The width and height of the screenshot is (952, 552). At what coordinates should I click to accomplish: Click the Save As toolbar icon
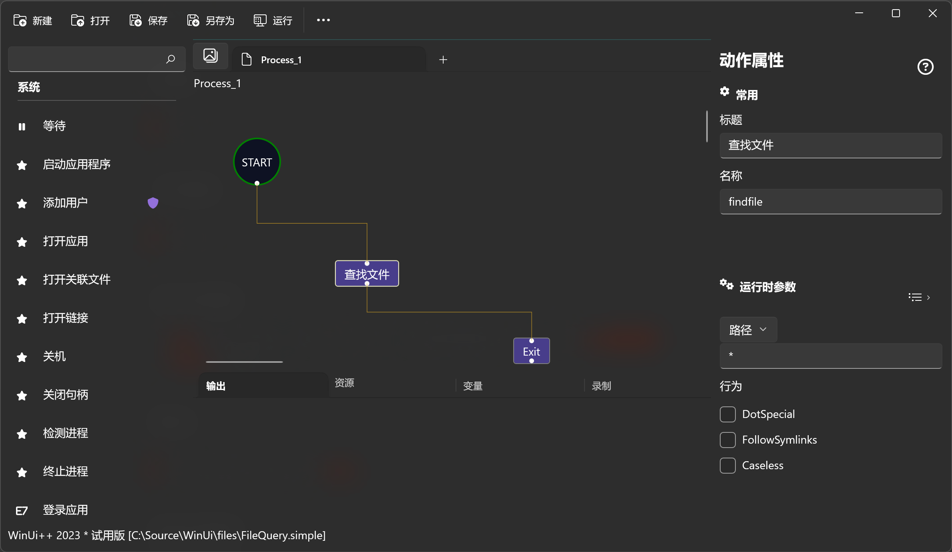click(193, 20)
